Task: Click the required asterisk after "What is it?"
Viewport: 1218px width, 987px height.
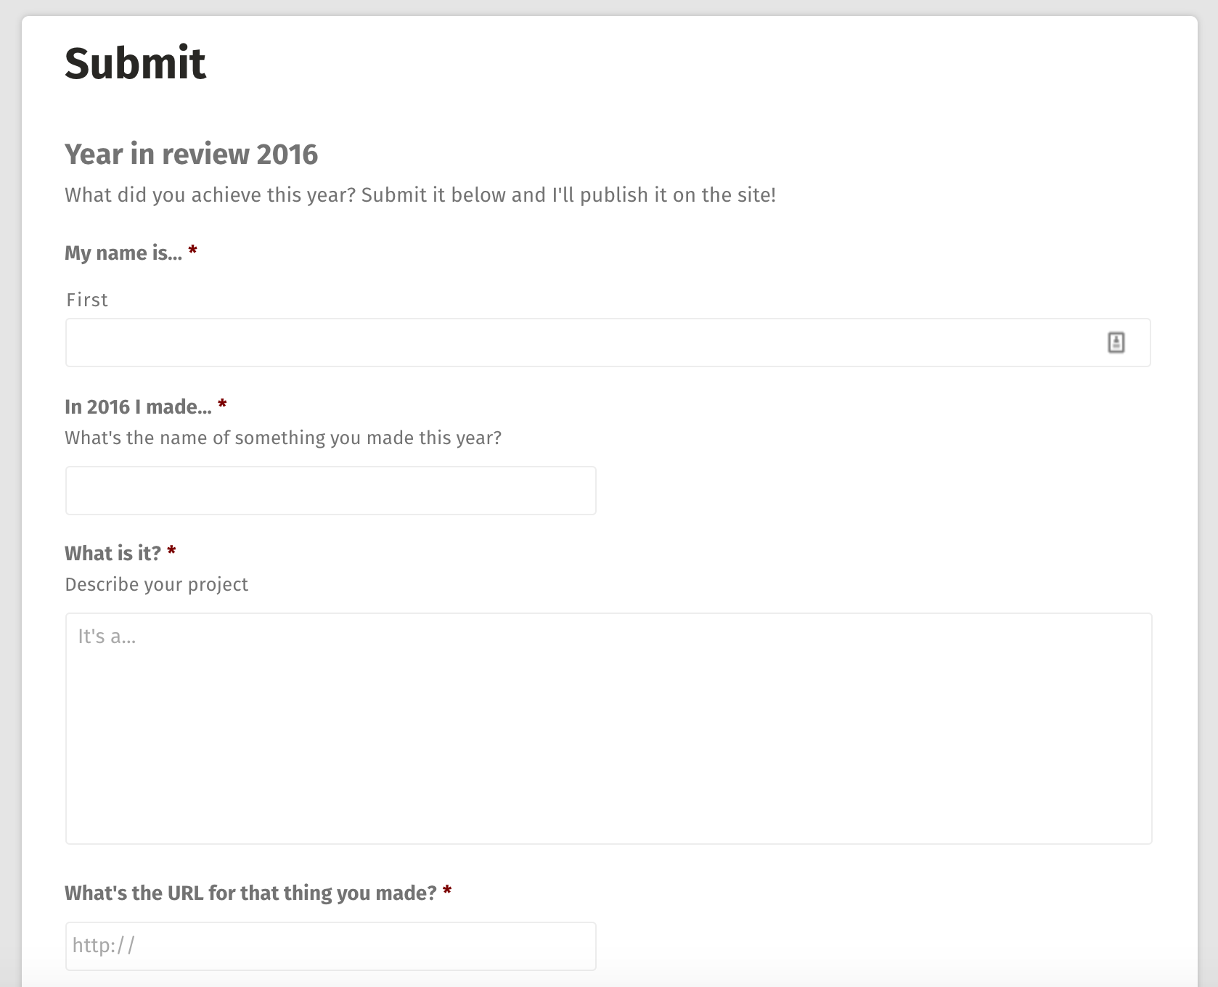Action: click(171, 552)
